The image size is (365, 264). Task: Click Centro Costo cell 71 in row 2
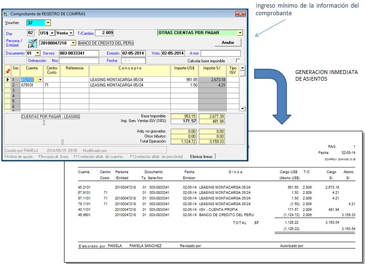point(52,85)
